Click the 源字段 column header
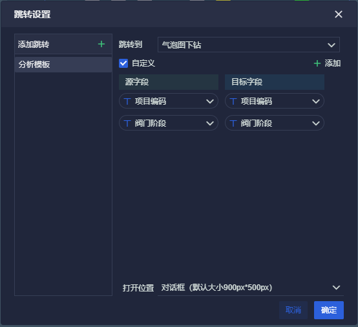This screenshot has width=358, height=327. 169,82
